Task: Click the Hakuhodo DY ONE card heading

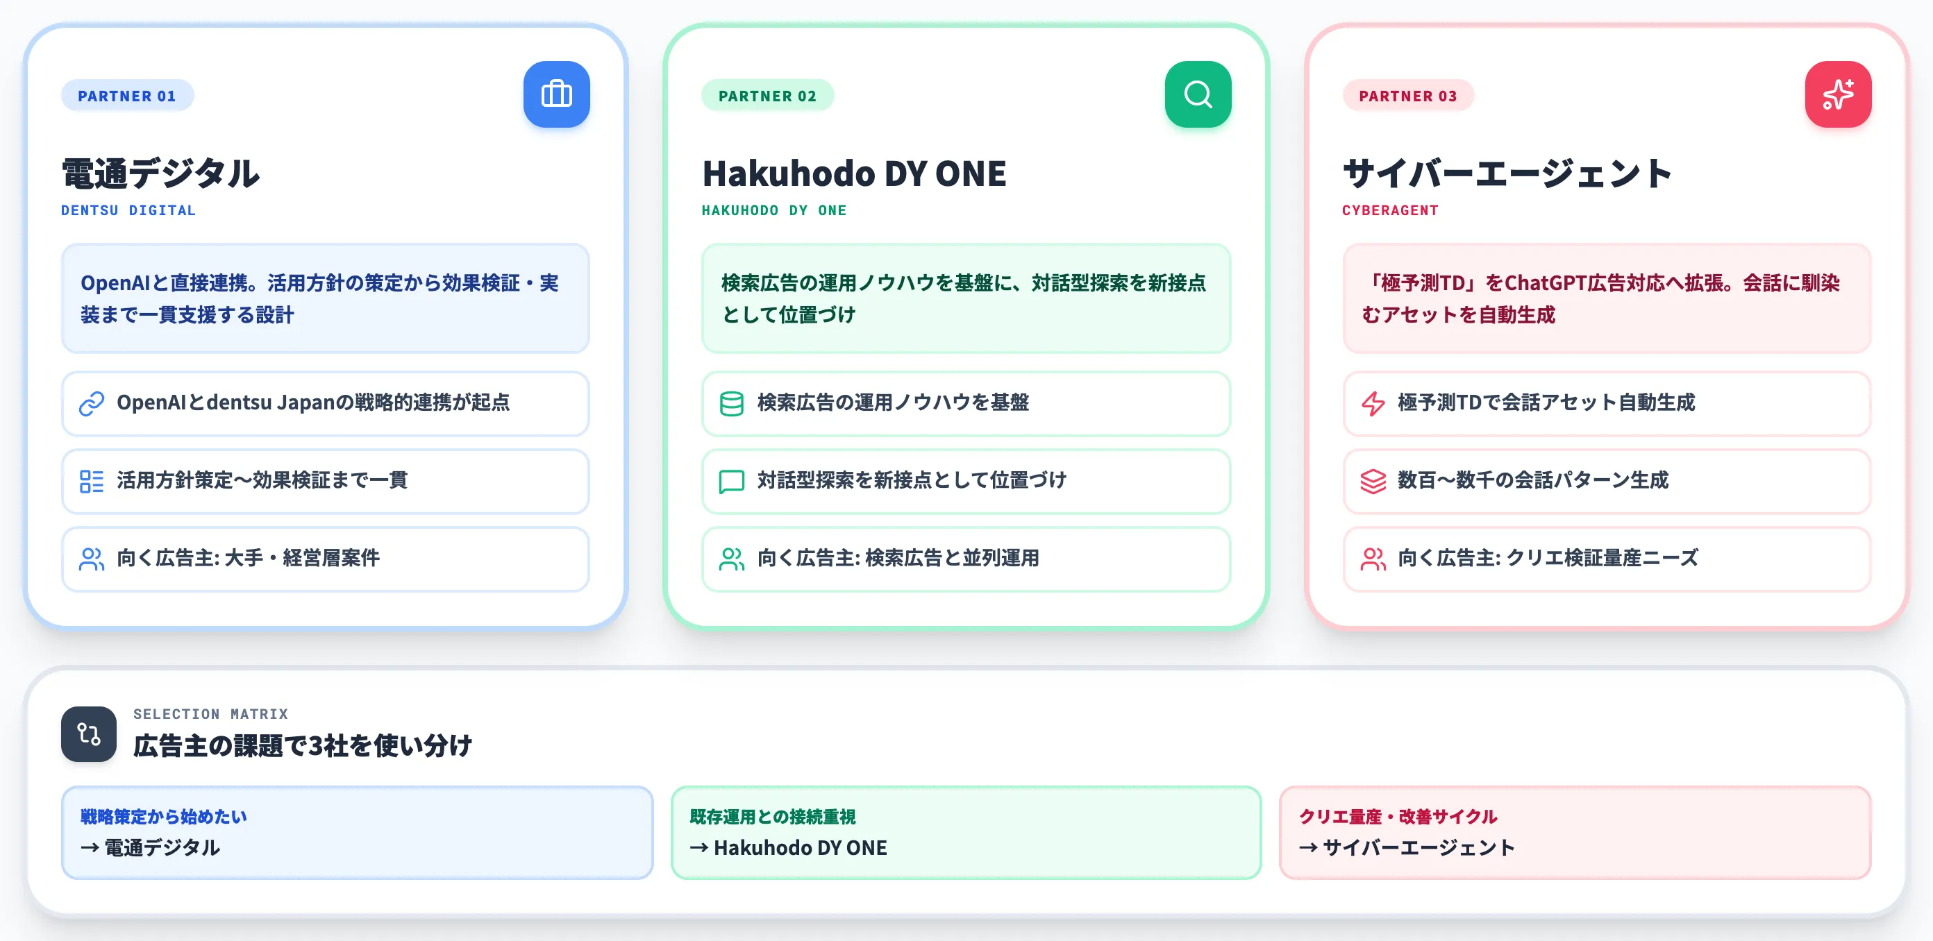Action: click(854, 174)
